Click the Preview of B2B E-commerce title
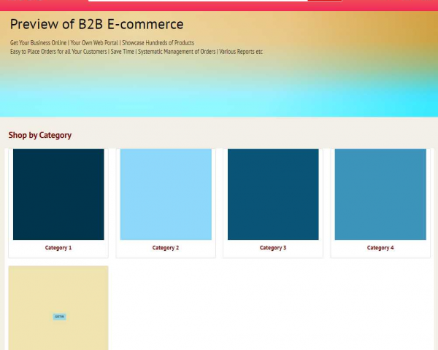This screenshot has width=438, height=350. (x=97, y=25)
